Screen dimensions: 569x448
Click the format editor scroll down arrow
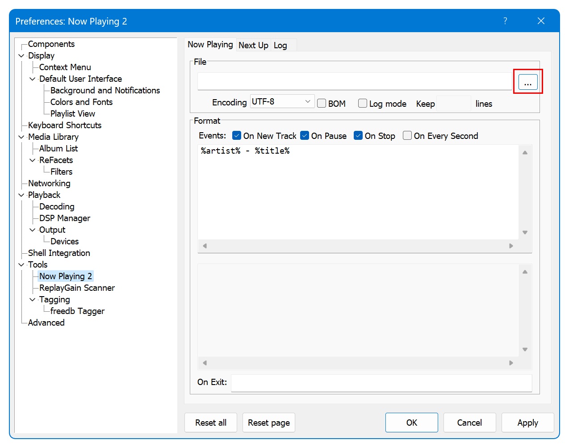coord(525,232)
